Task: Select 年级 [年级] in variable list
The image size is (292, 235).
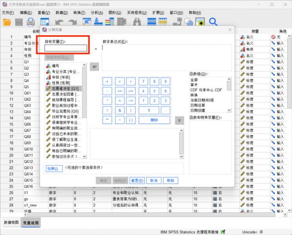Action: pos(64,77)
